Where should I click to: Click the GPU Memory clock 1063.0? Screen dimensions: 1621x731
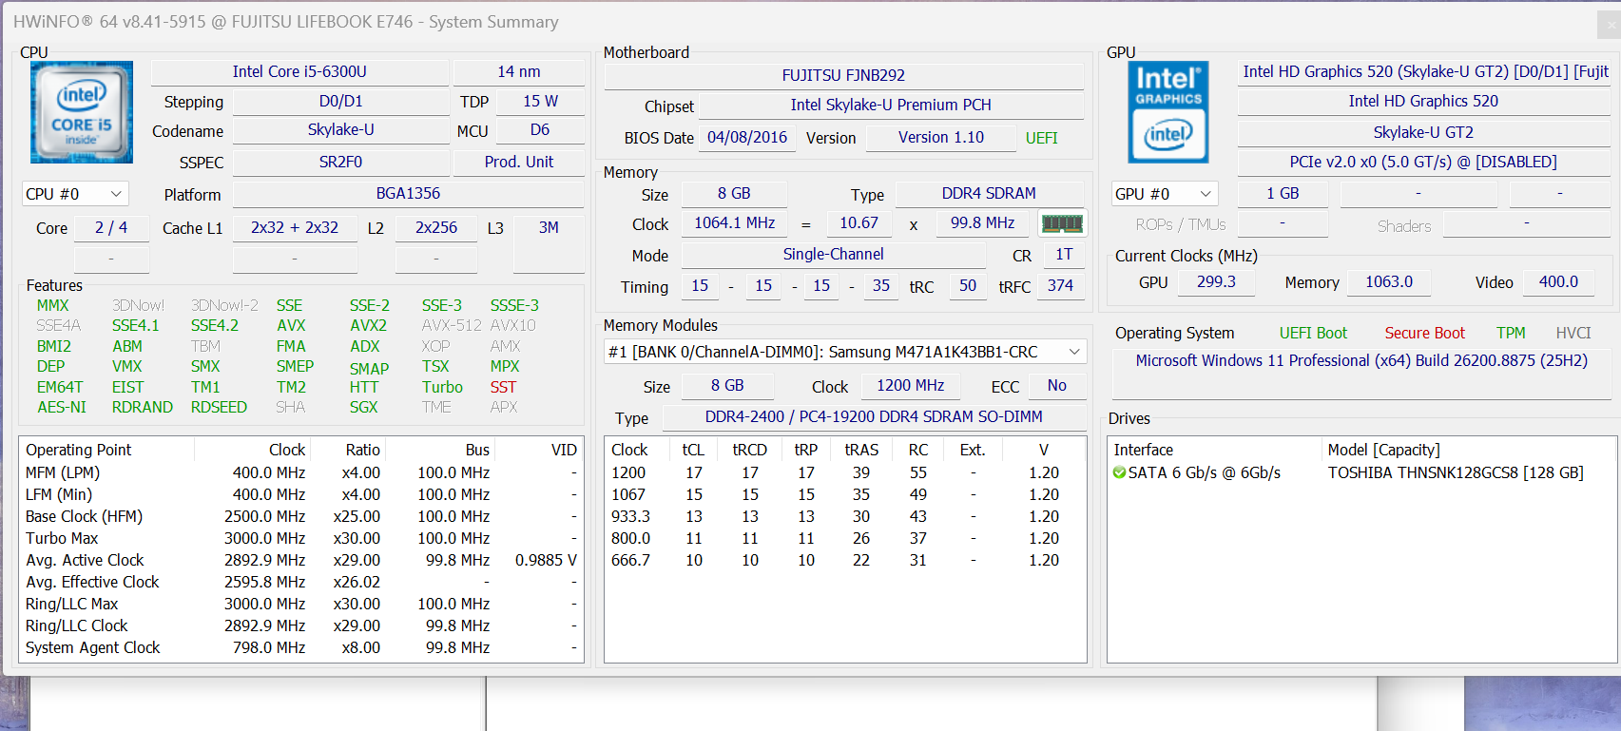point(1389,282)
